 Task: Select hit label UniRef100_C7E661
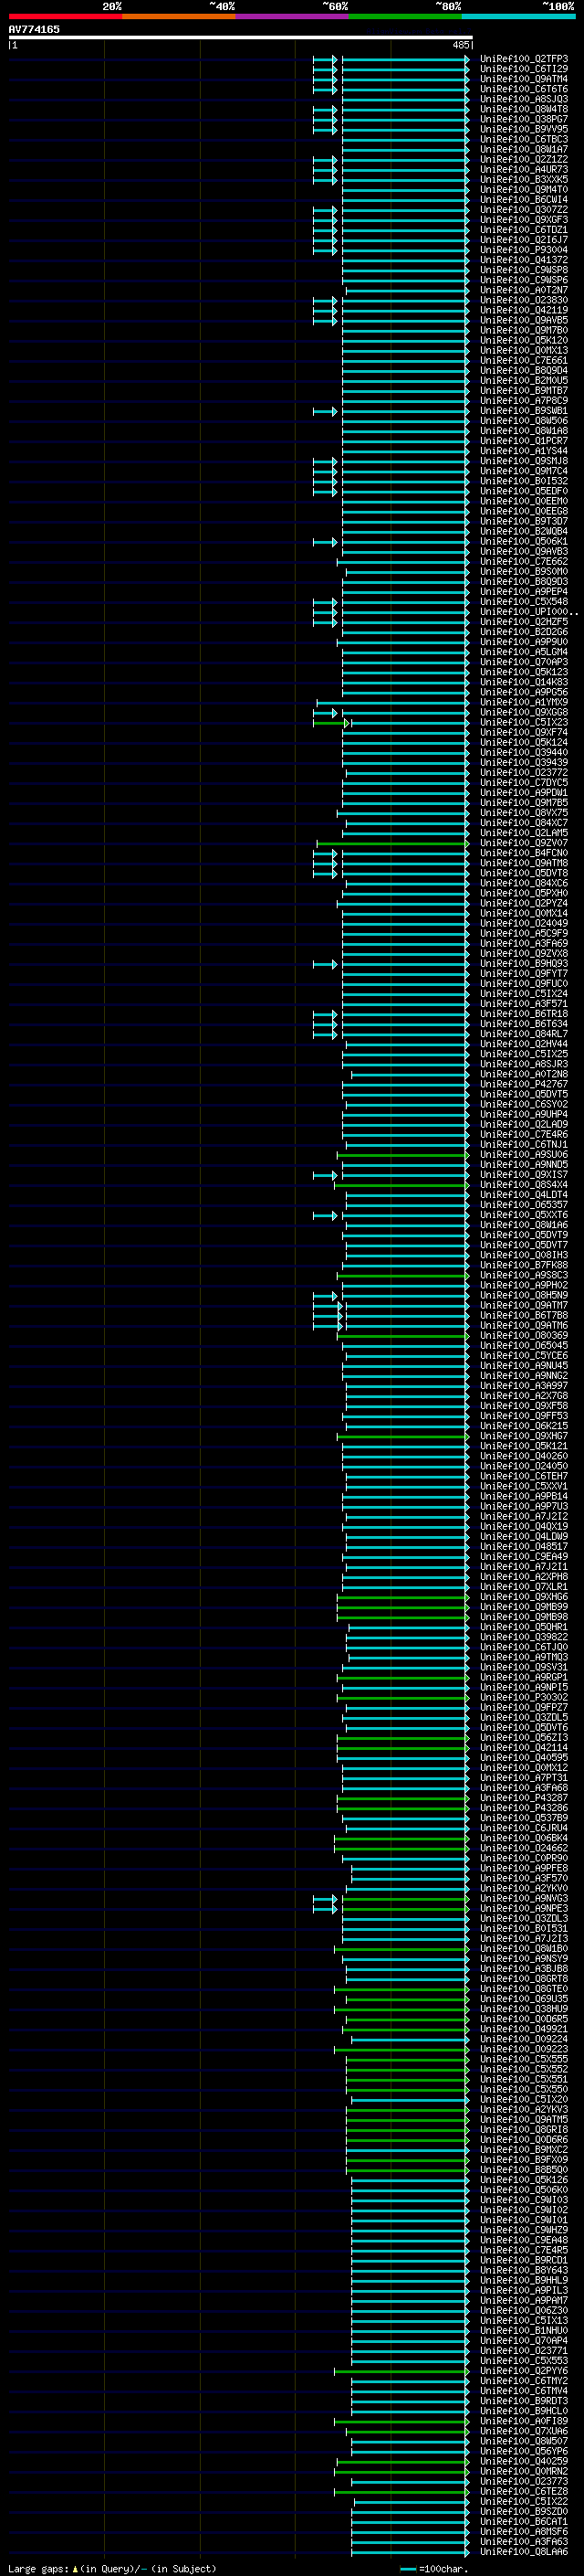[524, 360]
